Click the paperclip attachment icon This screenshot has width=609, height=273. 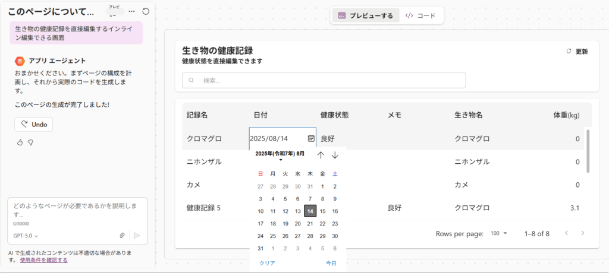click(122, 236)
